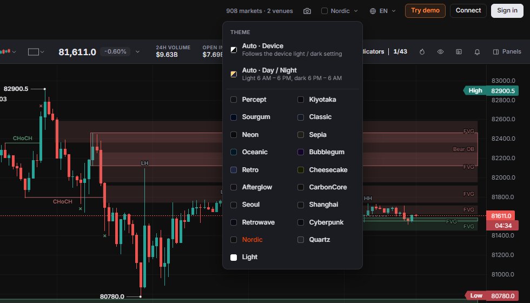Click the Sign in button

pyautogui.click(x=507, y=10)
